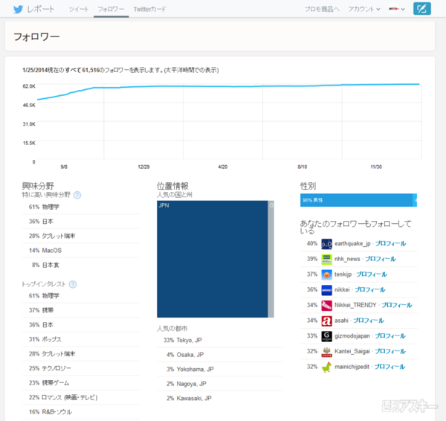The height and width of the screenshot is (421, 446).
Task: Open the profile avatar dropdown
Action: coord(396,9)
